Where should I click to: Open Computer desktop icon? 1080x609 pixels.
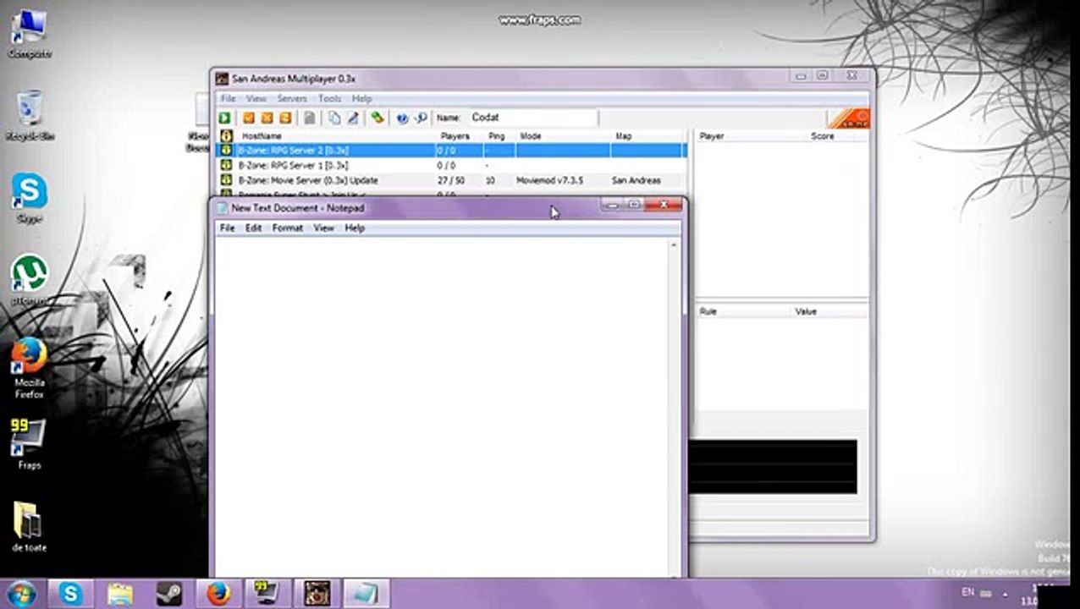30,34
